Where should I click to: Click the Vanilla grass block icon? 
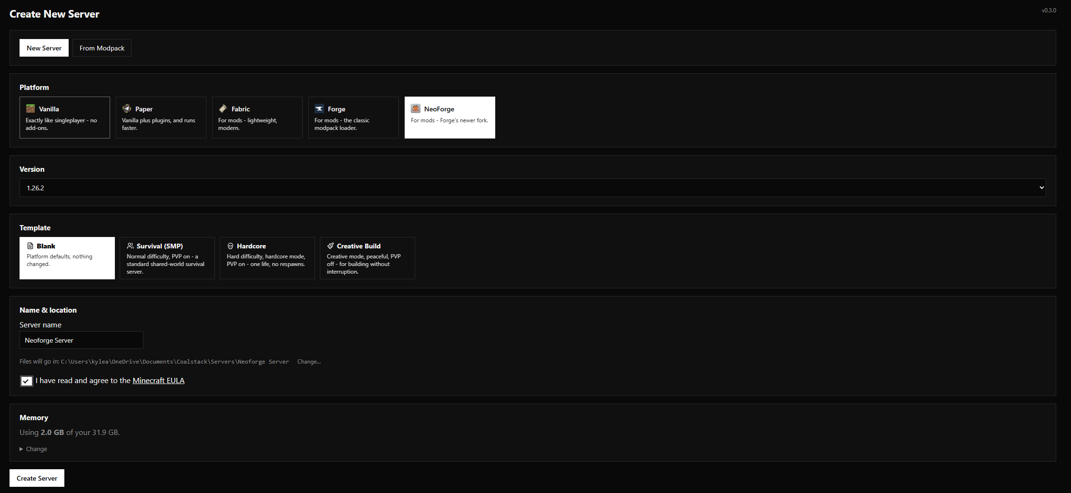31,108
